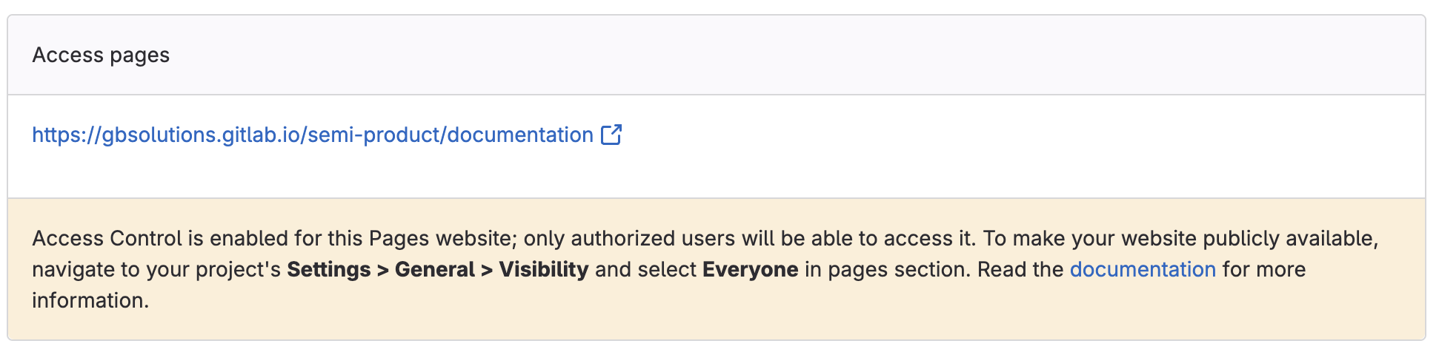
Task: Click the bold "Settings" word in the alert
Action: point(328,269)
